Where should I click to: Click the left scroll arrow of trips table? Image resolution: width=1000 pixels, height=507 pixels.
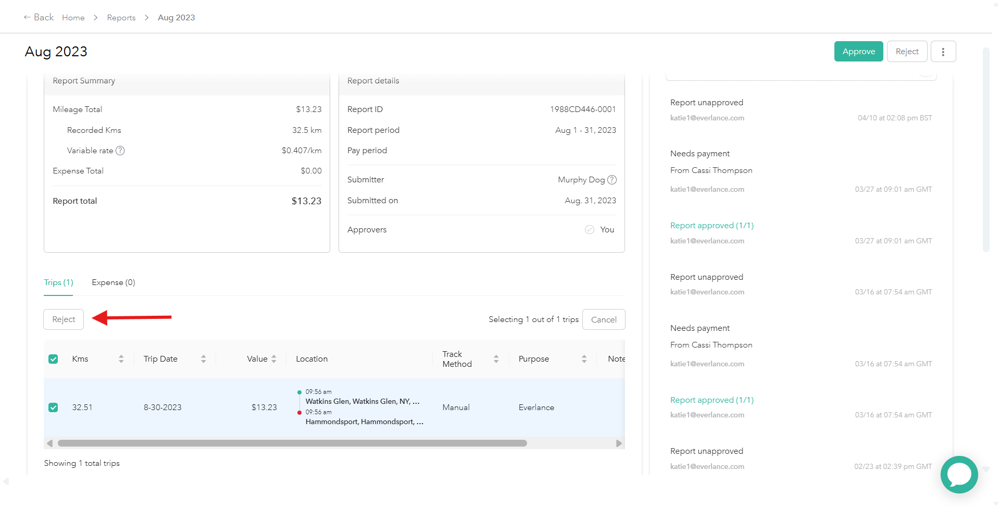pos(49,443)
